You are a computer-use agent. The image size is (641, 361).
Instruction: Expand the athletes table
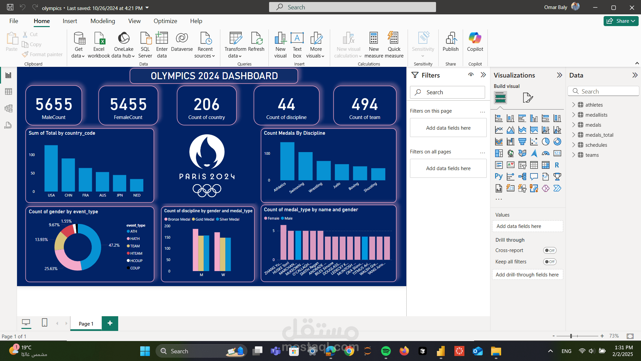tap(574, 105)
